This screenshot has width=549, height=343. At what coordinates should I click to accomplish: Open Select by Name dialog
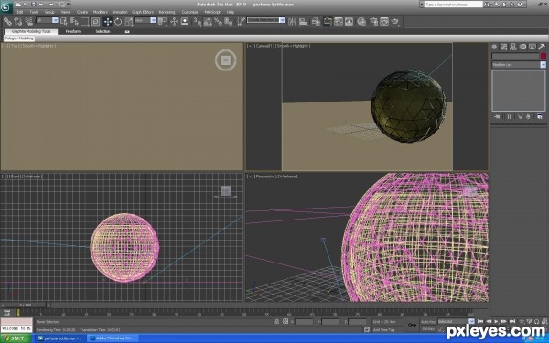pyautogui.click(x=74, y=22)
